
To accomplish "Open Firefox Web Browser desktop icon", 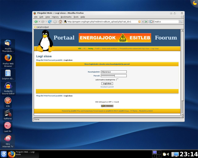I will point(8,61).
